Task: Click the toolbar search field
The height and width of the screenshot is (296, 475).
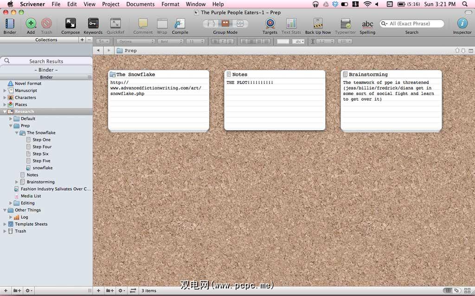Action: click(412, 24)
